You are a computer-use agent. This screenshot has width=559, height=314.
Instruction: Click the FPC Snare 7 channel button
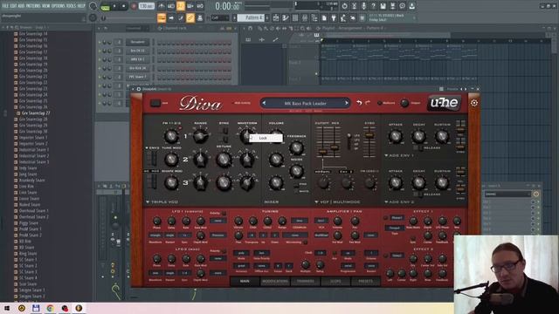pos(138,77)
